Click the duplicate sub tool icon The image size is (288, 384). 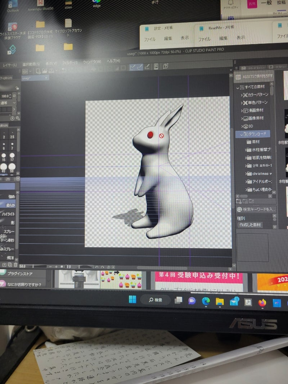pos(10,265)
